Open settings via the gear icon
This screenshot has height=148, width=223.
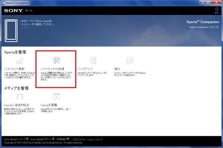(217, 9)
